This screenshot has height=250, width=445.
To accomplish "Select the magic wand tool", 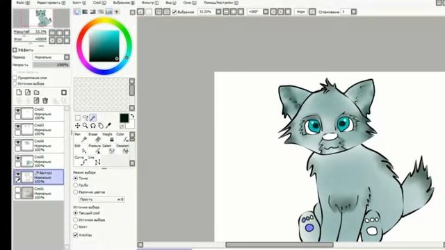I will pos(92,117).
